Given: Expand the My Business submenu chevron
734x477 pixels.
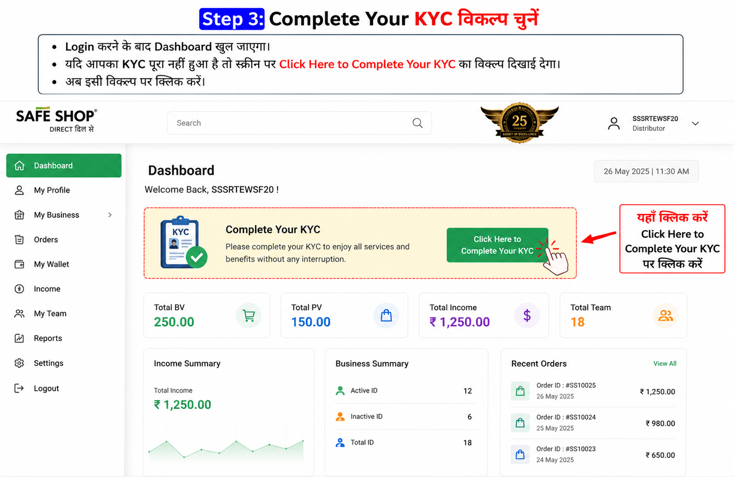Looking at the screenshot, I should 110,215.
